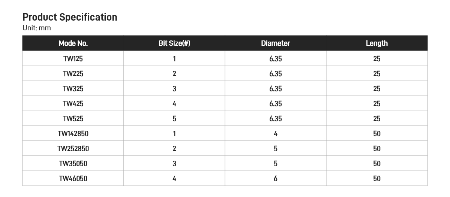Image resolution: width=450 pixels, height=197 pixels.
Task: Select the Diameter column header
Action: point(276,43)
